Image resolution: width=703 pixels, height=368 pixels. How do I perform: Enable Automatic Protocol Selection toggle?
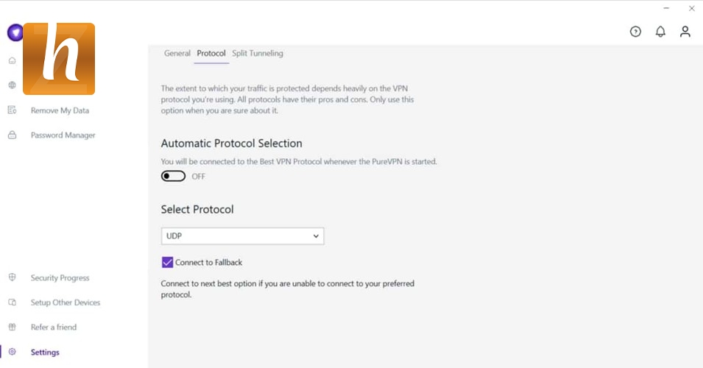pos(174,177)
